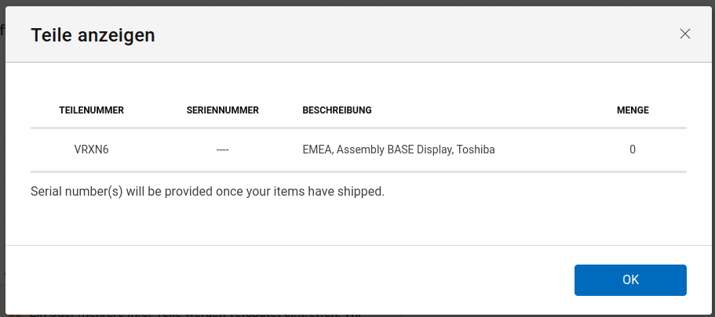This screenshot has height=317, width=715.
Task: Click the 'Teile anzeigen' dialog title
Action: pyautogui.click(x=93, y=34)
